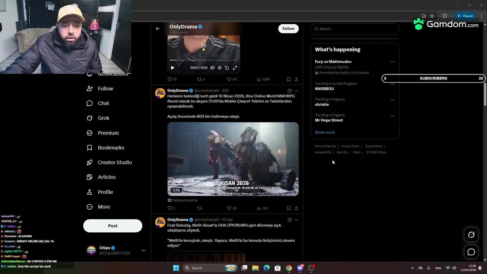This screenshot has height=274, width=487.
Task: Open the Chrome extensions puzzle icon
Action: pos(445,16)
